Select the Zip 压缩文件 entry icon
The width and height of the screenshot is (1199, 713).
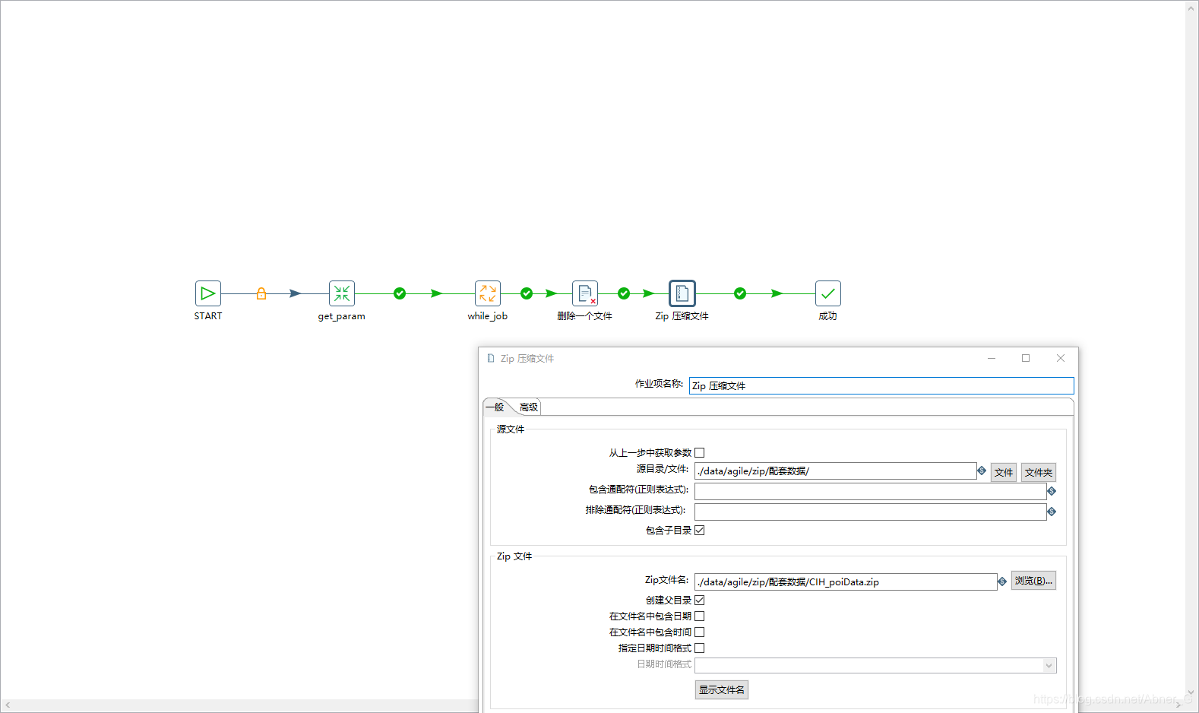click(x=682, y=293)
